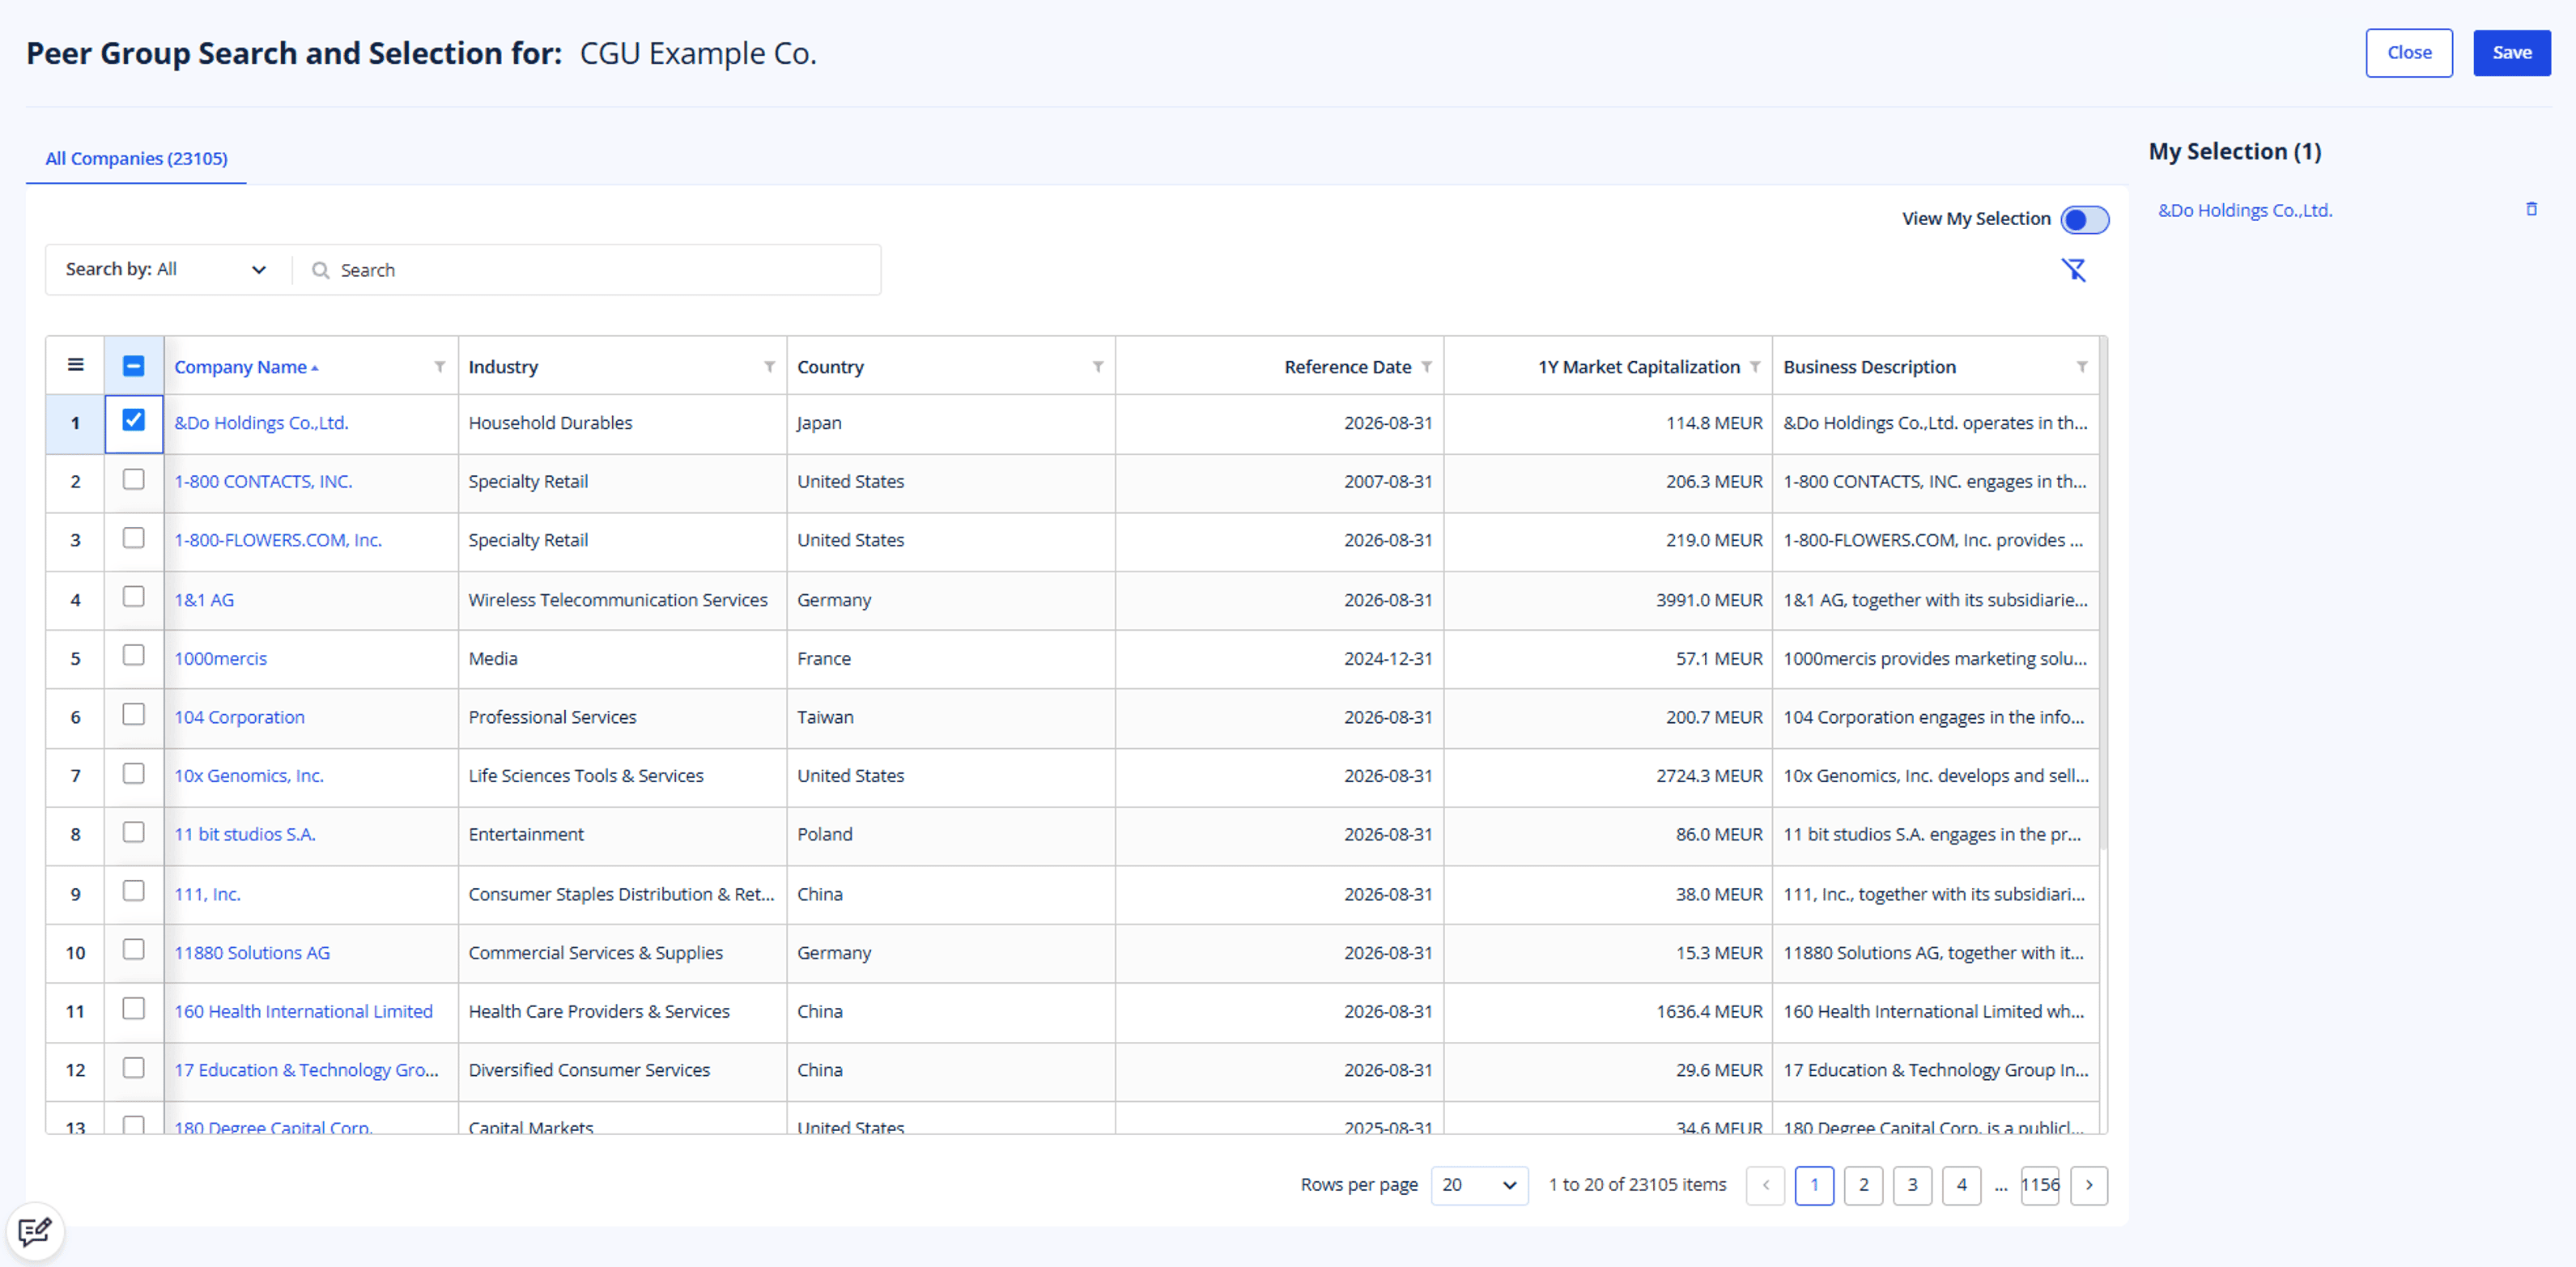This screenshot has height=1267, width=2576.
Task: Click the Close button
Action: tap(2409, 53)
